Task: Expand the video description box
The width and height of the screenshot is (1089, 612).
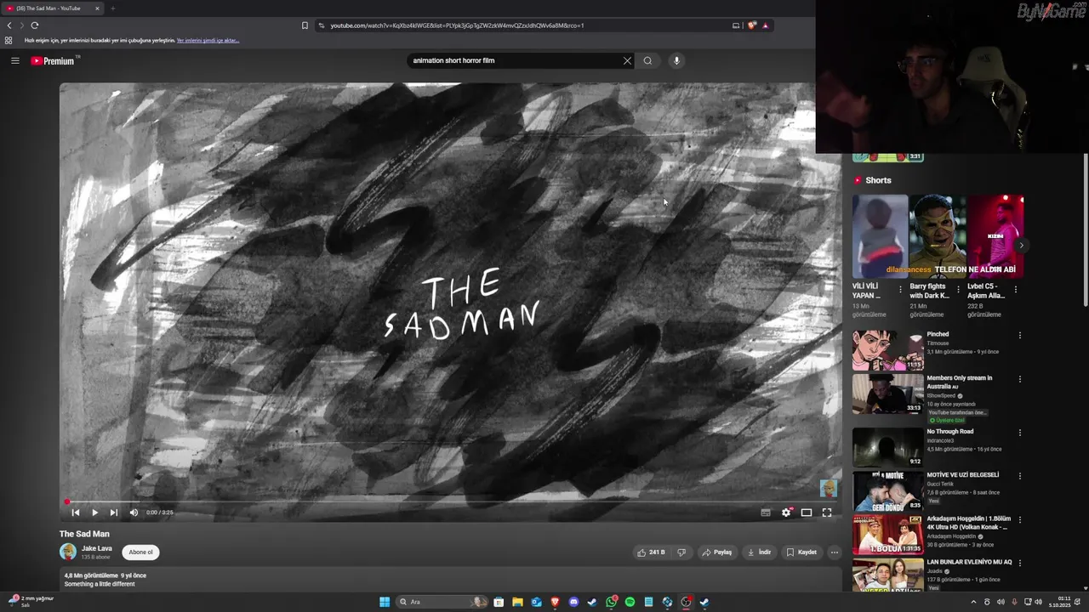Action: [451, 580]
